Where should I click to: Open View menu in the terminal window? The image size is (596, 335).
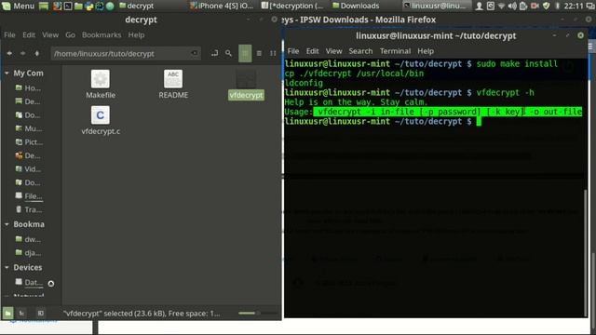pyautogui.click(x=333, y=51)
